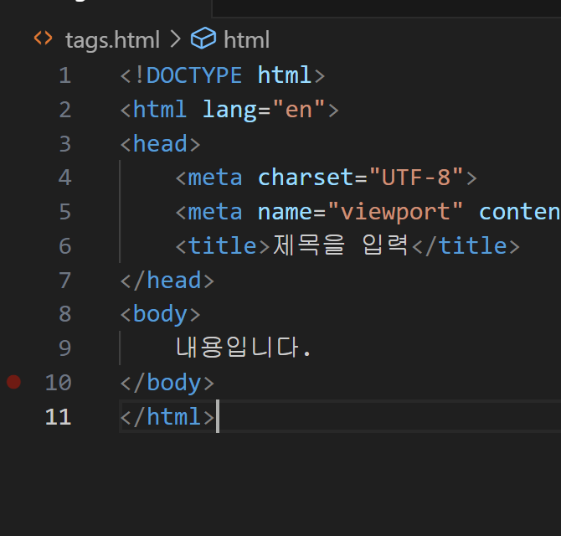Click the orange HTML file icon in breadcrumb
561x536 pixels.
tap(43, 38)
